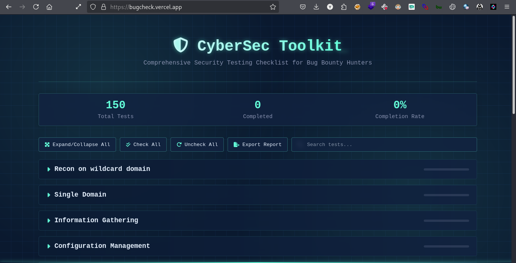Click the page vertical scrollbar

(x=514, y=64)
